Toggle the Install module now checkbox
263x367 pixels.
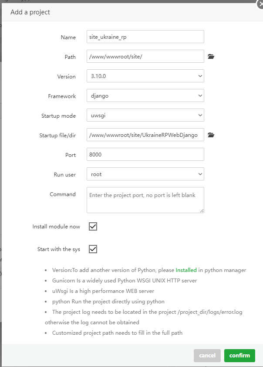click(x=93, y=227)
